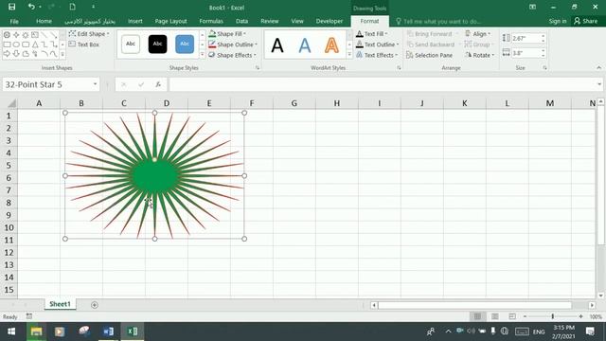Screen dimensions: 606x341
Task: Switch to the Insert tab
Action: pos(134,21)
